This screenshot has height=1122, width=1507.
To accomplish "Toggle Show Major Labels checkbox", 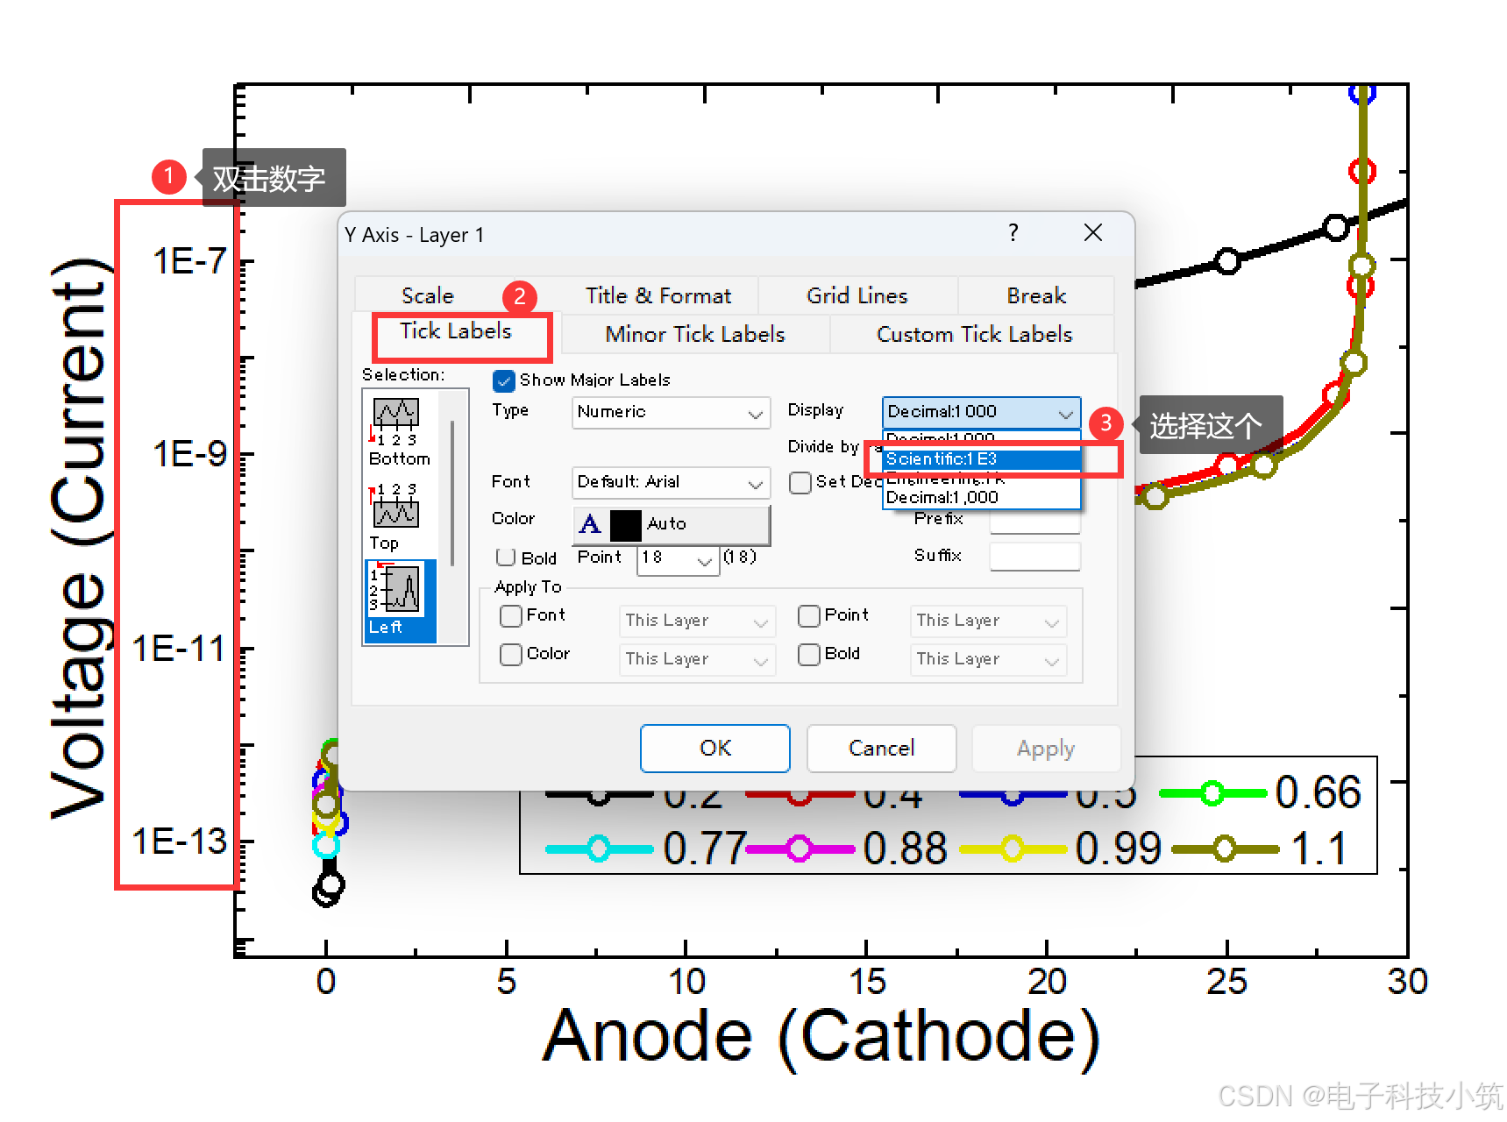I will tap(504, 380).
